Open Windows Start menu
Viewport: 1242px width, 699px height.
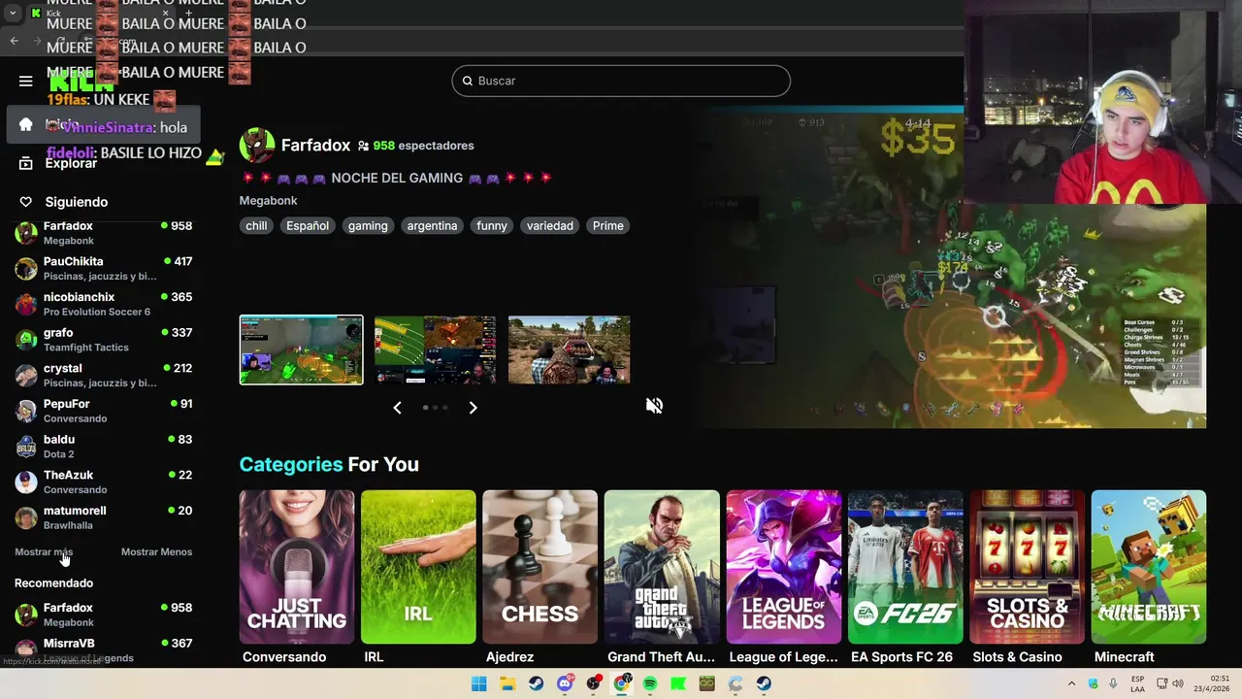[478, 683]
